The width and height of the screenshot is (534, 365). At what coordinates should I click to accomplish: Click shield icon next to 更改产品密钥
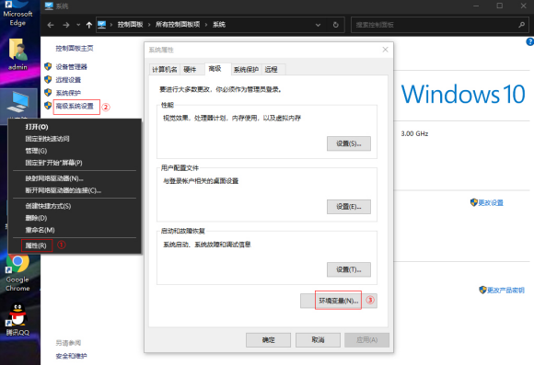(482, 290)
